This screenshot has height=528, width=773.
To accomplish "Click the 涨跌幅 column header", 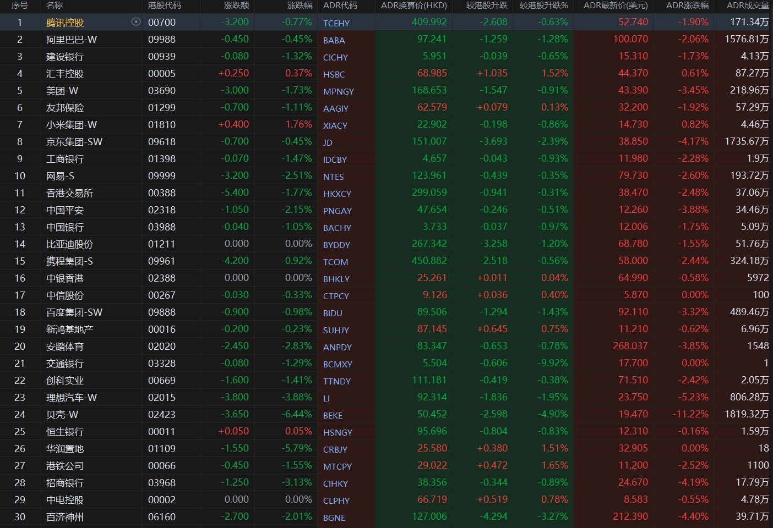I will tap(300, 5).
